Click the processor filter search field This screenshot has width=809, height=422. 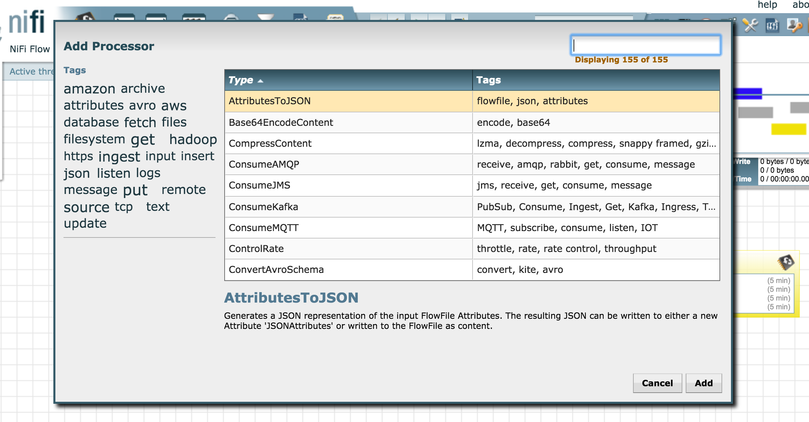tap(646, 45)
